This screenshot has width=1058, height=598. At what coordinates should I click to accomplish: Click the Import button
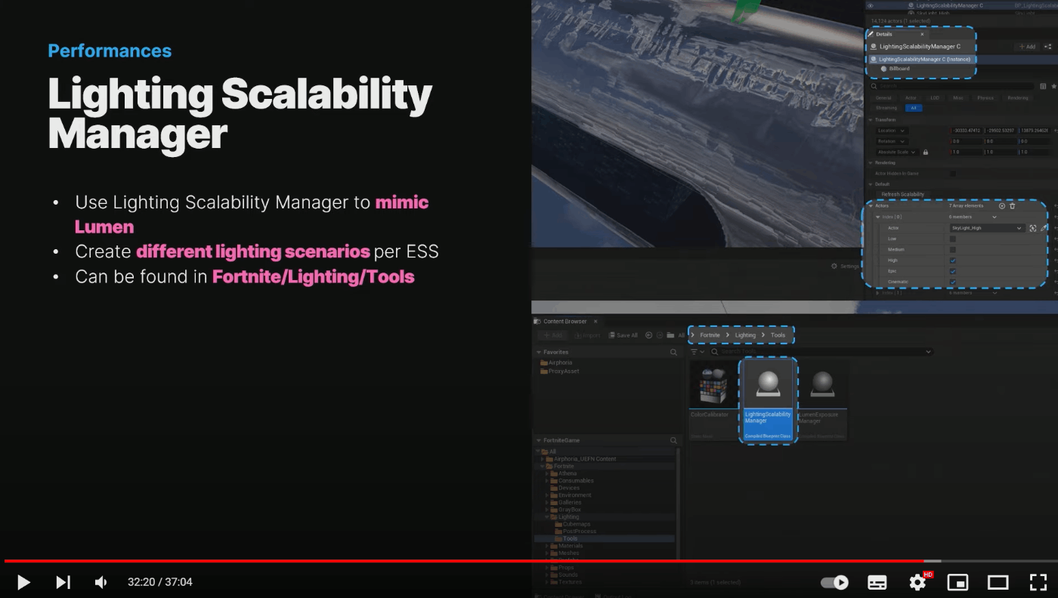[587, 335]
